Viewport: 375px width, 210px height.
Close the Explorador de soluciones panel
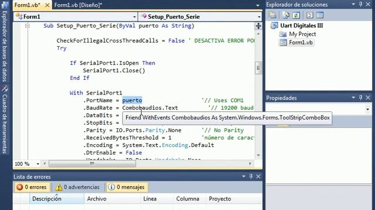tap(368, 4)
